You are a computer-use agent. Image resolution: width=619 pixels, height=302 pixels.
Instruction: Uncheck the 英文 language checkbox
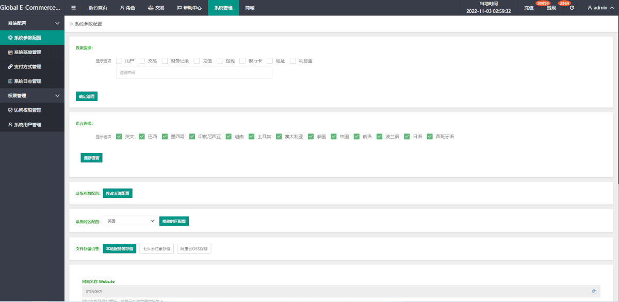(x=119, y=137)
